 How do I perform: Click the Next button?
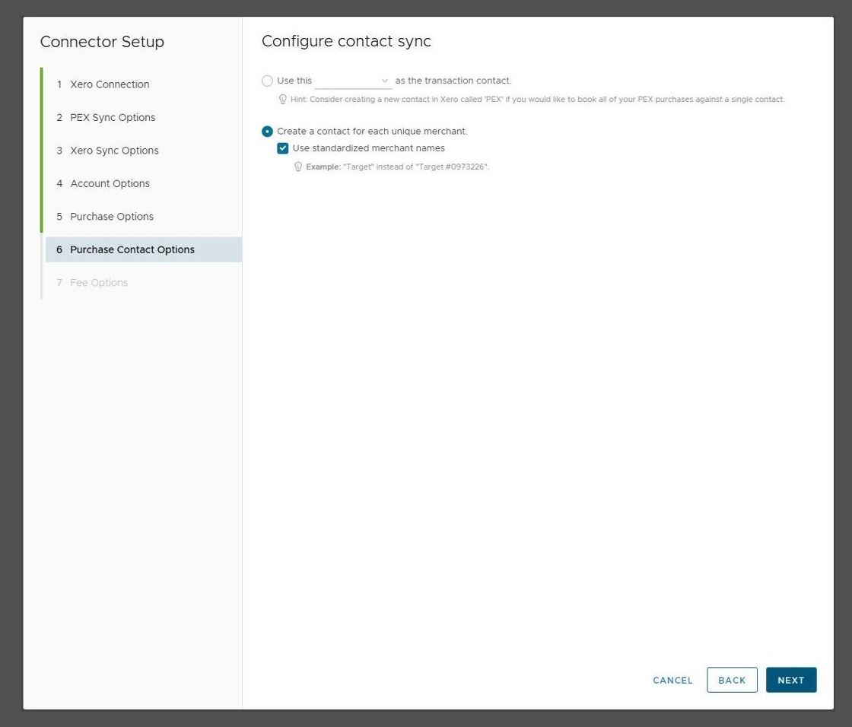[x=791, y=680]
